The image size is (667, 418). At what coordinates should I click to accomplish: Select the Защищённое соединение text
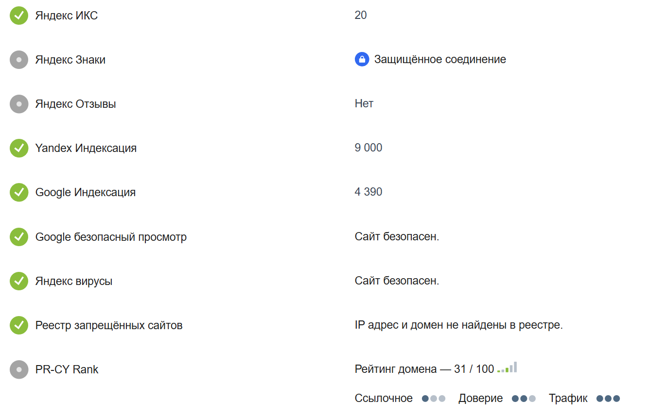pos(440,60)
